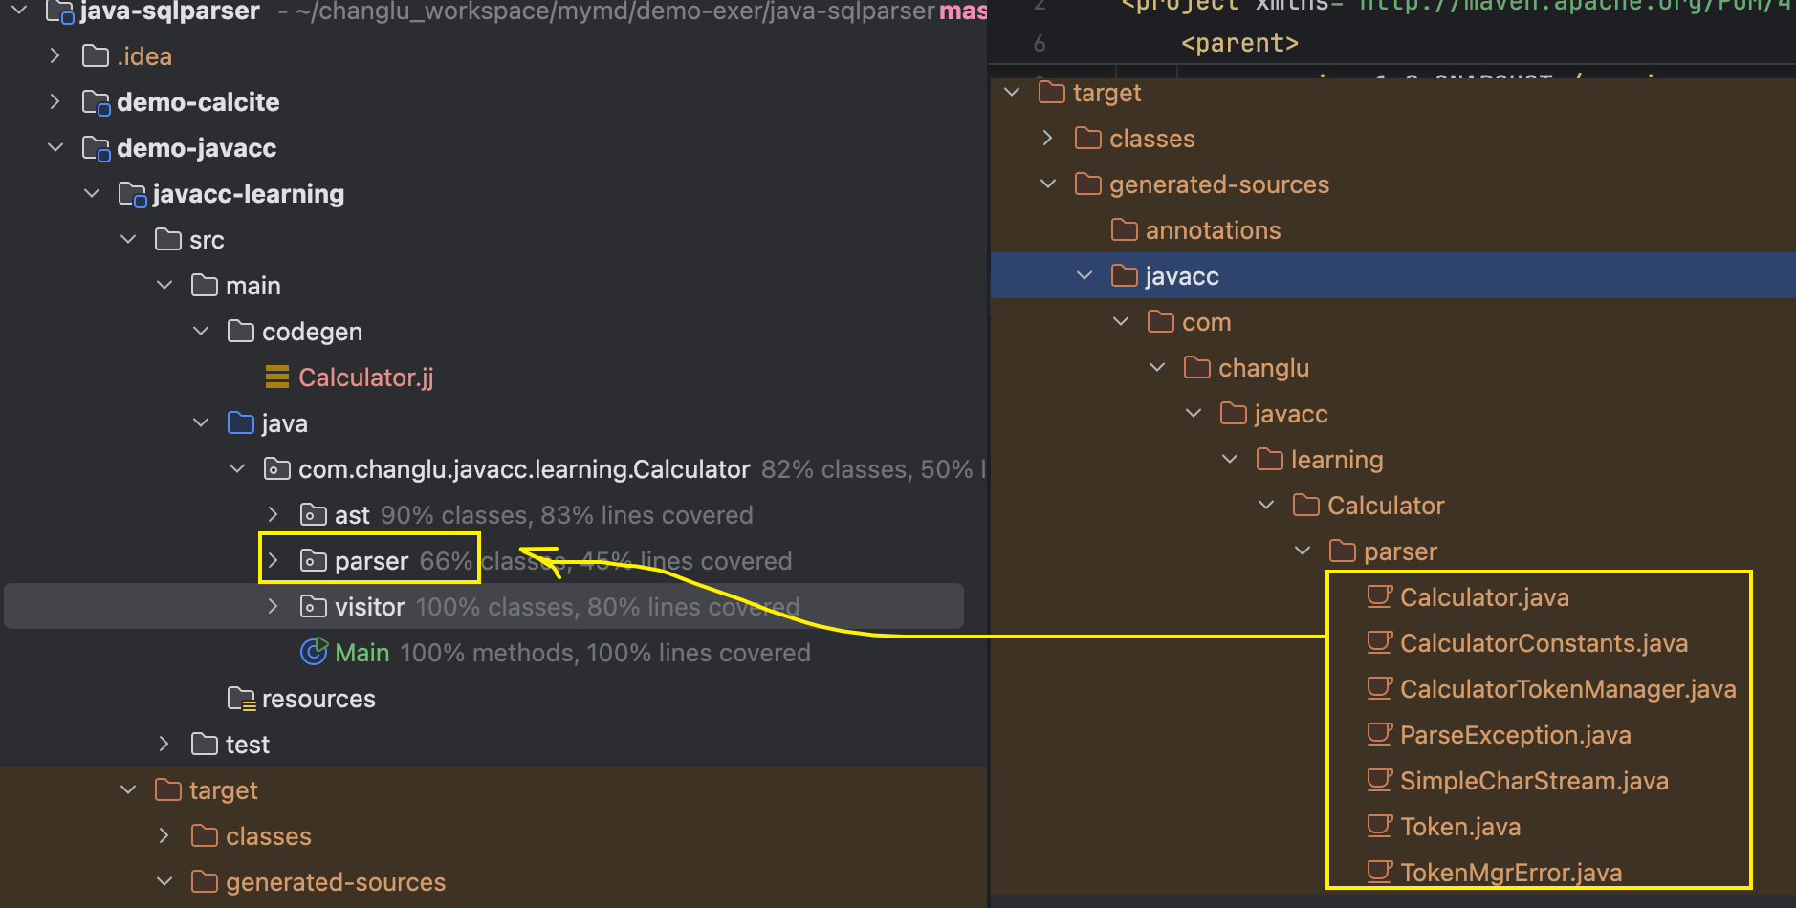Select the Main class label
This screenshot has width=1796, height=908.
[362, 653]
